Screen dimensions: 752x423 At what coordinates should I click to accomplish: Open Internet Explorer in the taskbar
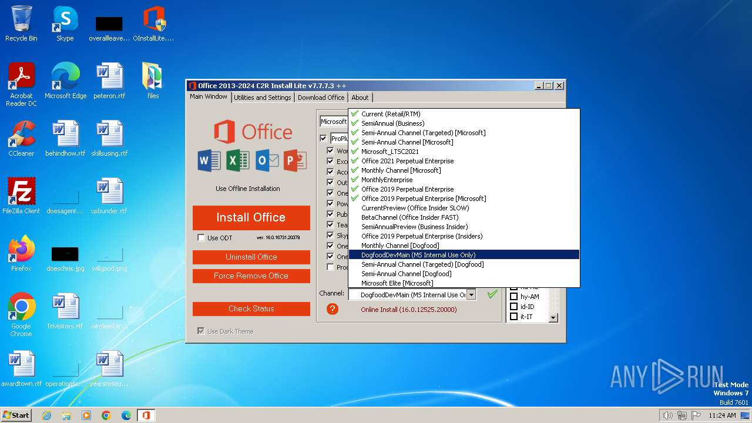(46, 415)
